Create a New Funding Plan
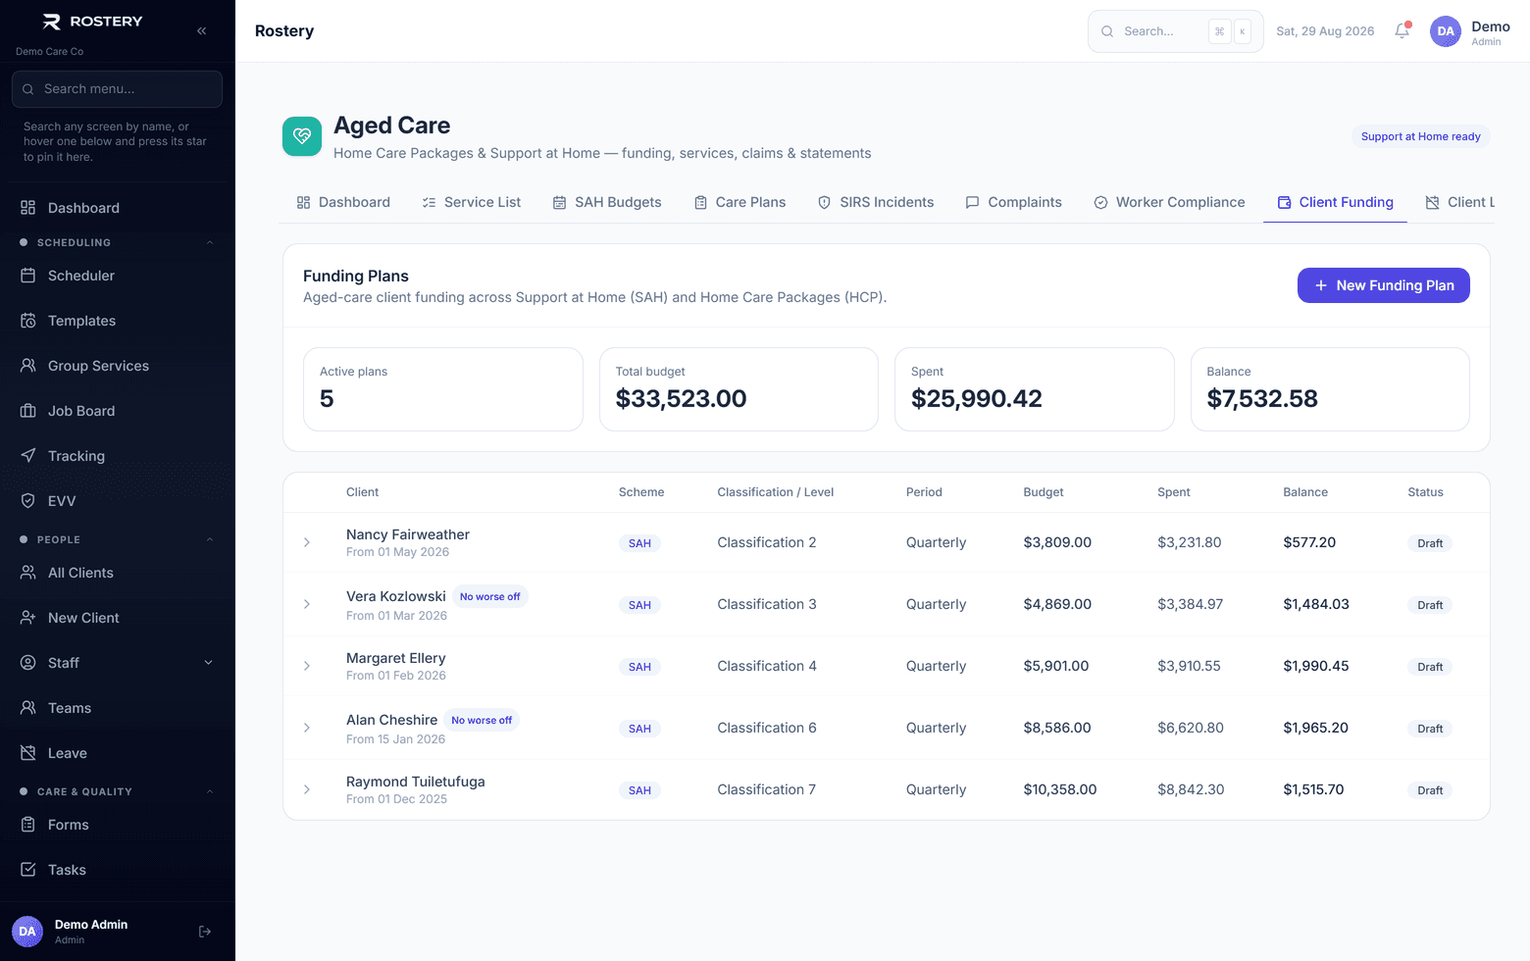The width and height of the screenshot is (1530, 961). [1383, 285]
